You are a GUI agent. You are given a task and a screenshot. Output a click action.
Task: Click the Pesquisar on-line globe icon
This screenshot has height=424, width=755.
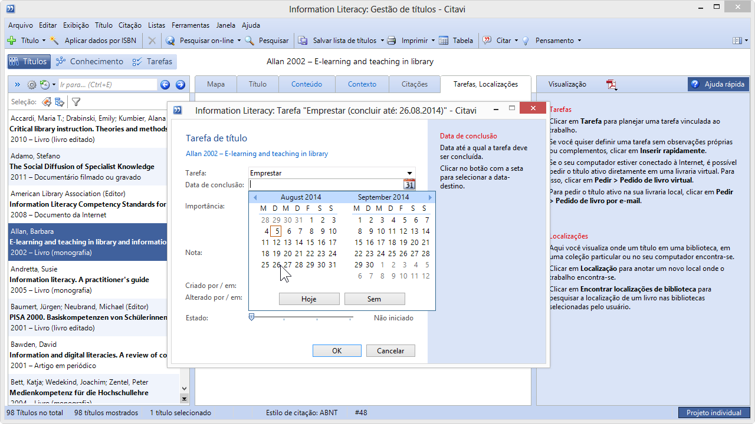[x=170, y=41]
